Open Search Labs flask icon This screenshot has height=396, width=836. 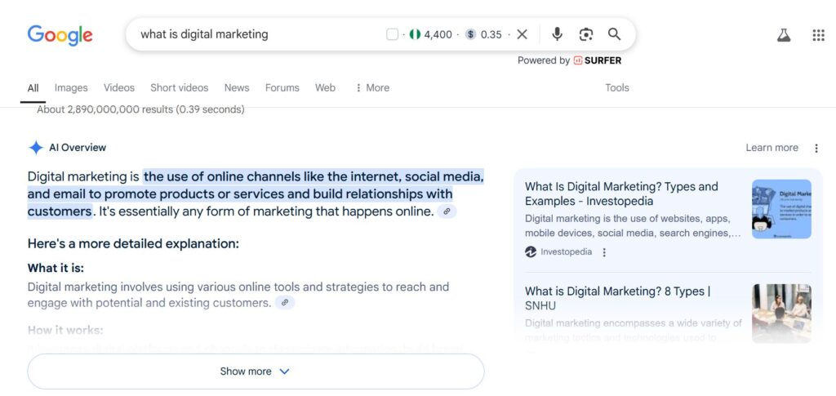tap(783, 35)
